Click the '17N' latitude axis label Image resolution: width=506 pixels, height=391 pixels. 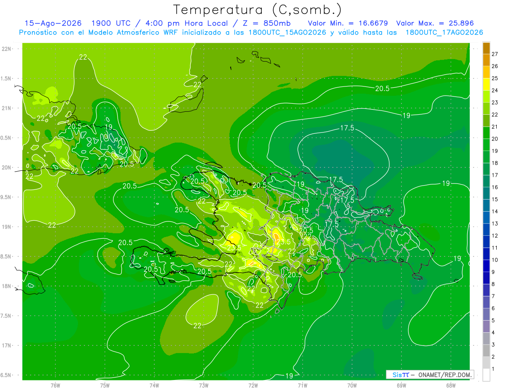click(7, 345)
